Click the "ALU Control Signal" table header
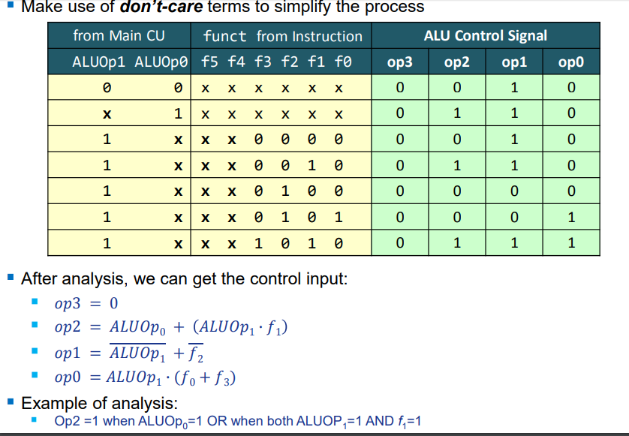 [x=486, y=35]
